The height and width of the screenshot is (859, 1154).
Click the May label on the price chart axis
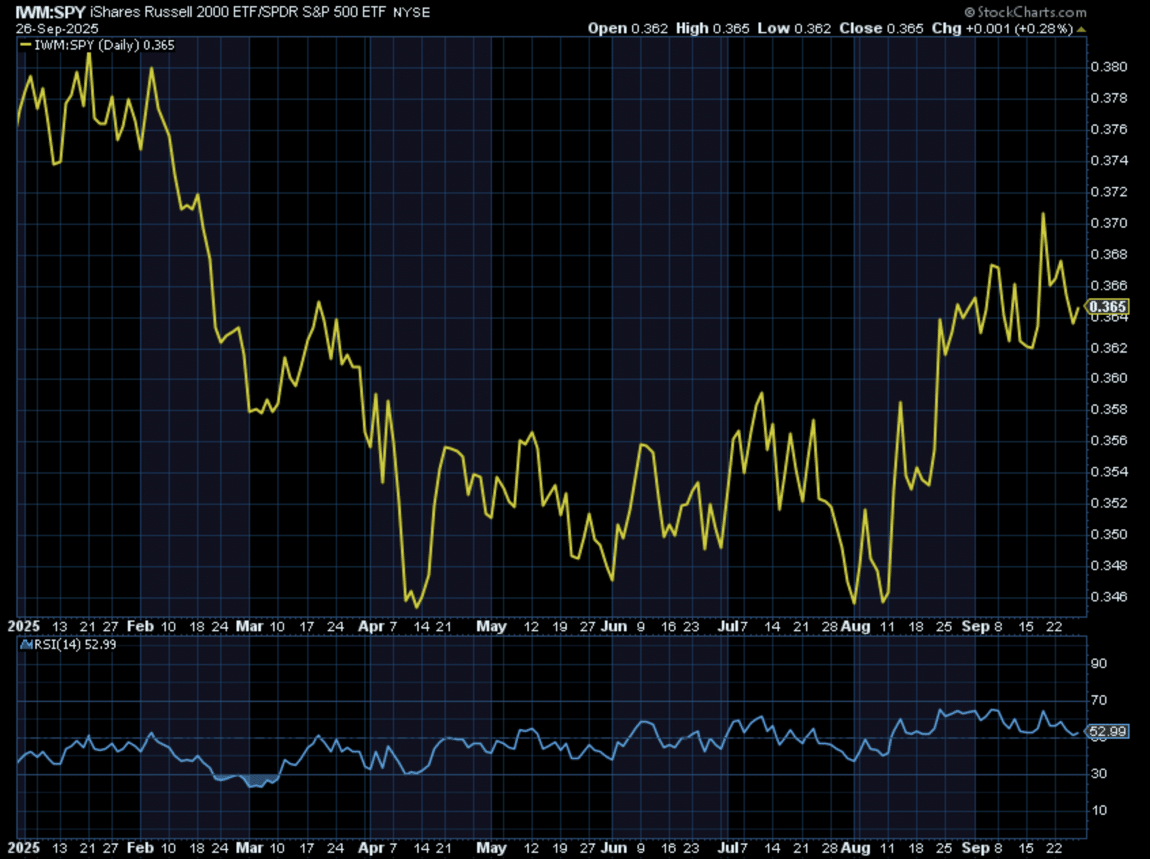pos(491,627)
